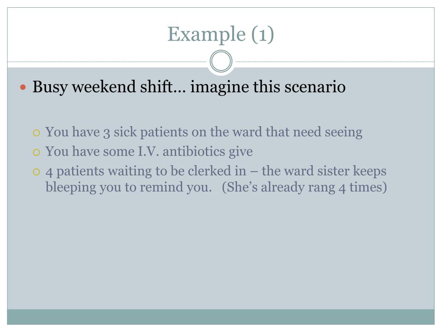Click the line "You have some I.V. antibiotics give"
This screenshot has height=332, width=442.
[149, 152]
